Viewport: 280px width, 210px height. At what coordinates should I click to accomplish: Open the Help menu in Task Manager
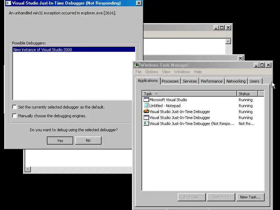[x=198, y=72]
